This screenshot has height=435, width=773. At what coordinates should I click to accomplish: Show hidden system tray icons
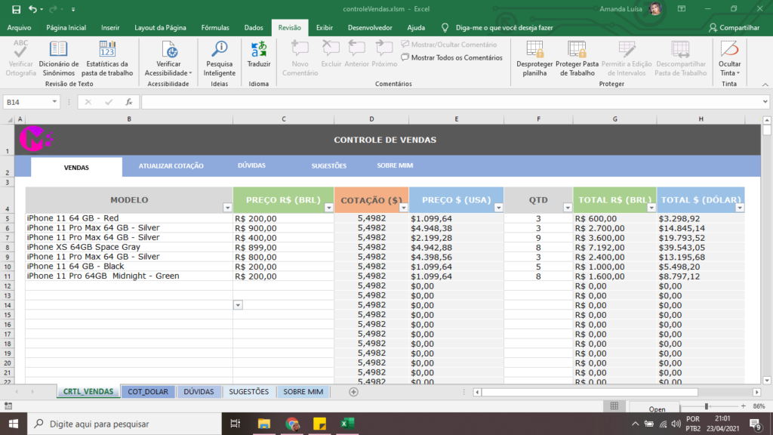[635, 424]
